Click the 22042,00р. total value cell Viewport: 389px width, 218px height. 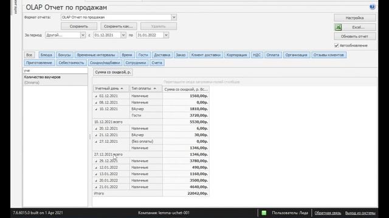186,194
